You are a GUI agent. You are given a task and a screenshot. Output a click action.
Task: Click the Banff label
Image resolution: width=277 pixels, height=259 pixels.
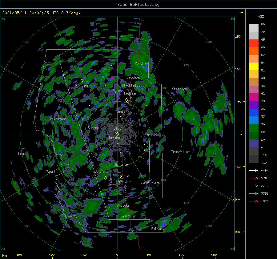pyautogui.click(x=51, y=172)
